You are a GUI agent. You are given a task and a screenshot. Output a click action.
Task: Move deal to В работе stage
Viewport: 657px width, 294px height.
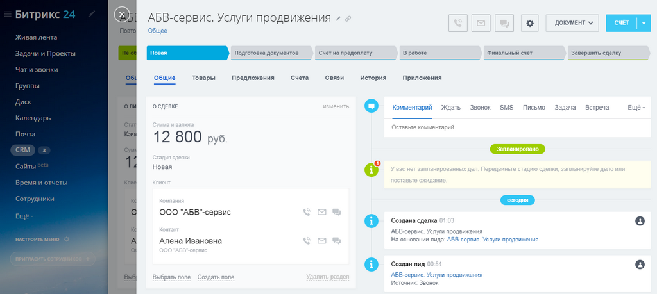click(x=441, y=53)
